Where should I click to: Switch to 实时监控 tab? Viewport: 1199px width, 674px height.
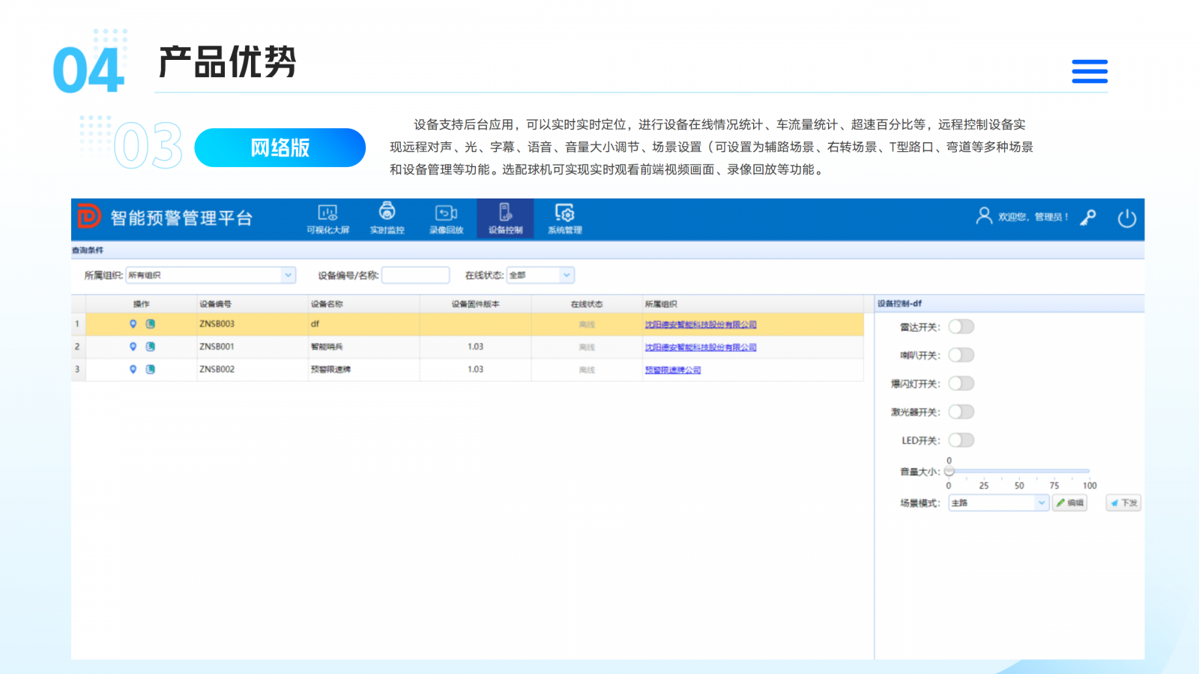coord(387,219)
